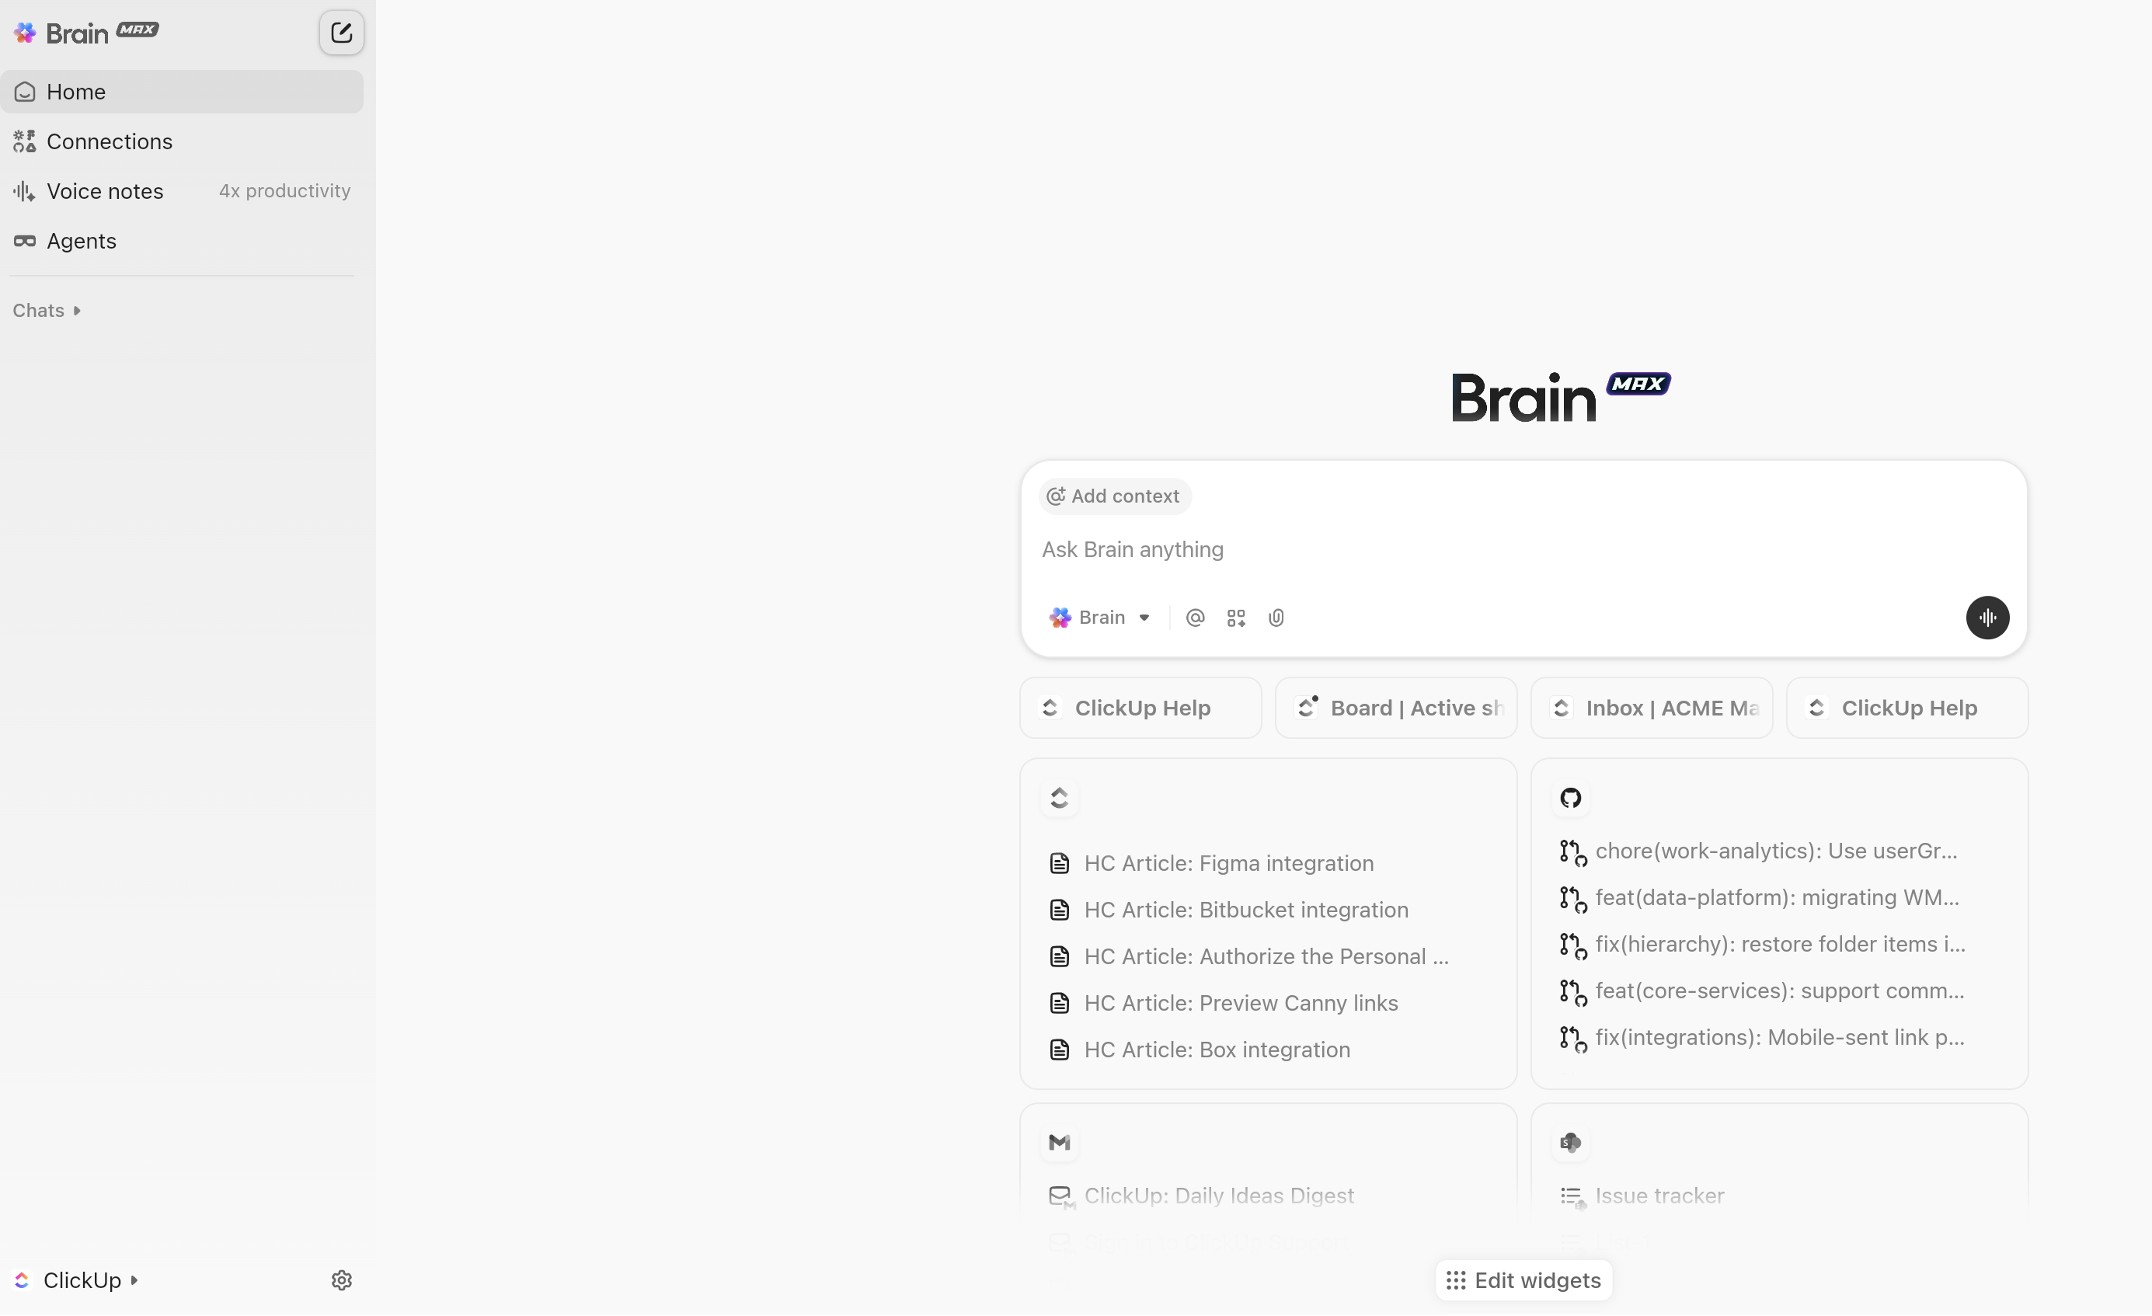Open settings via the gear icon
Viewport: 2152px width, 1316px height.
tap(342, 1281)
